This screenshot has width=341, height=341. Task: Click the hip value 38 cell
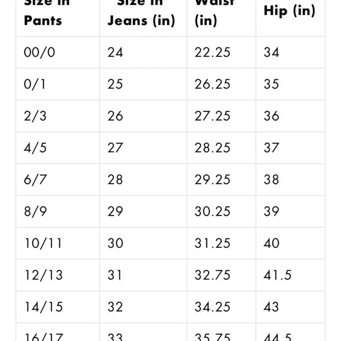[271, 180]
